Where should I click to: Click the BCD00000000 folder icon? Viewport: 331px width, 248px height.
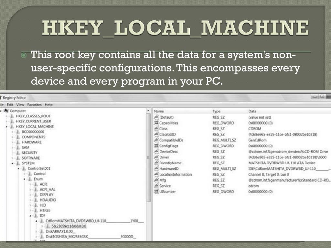(18, 132)
